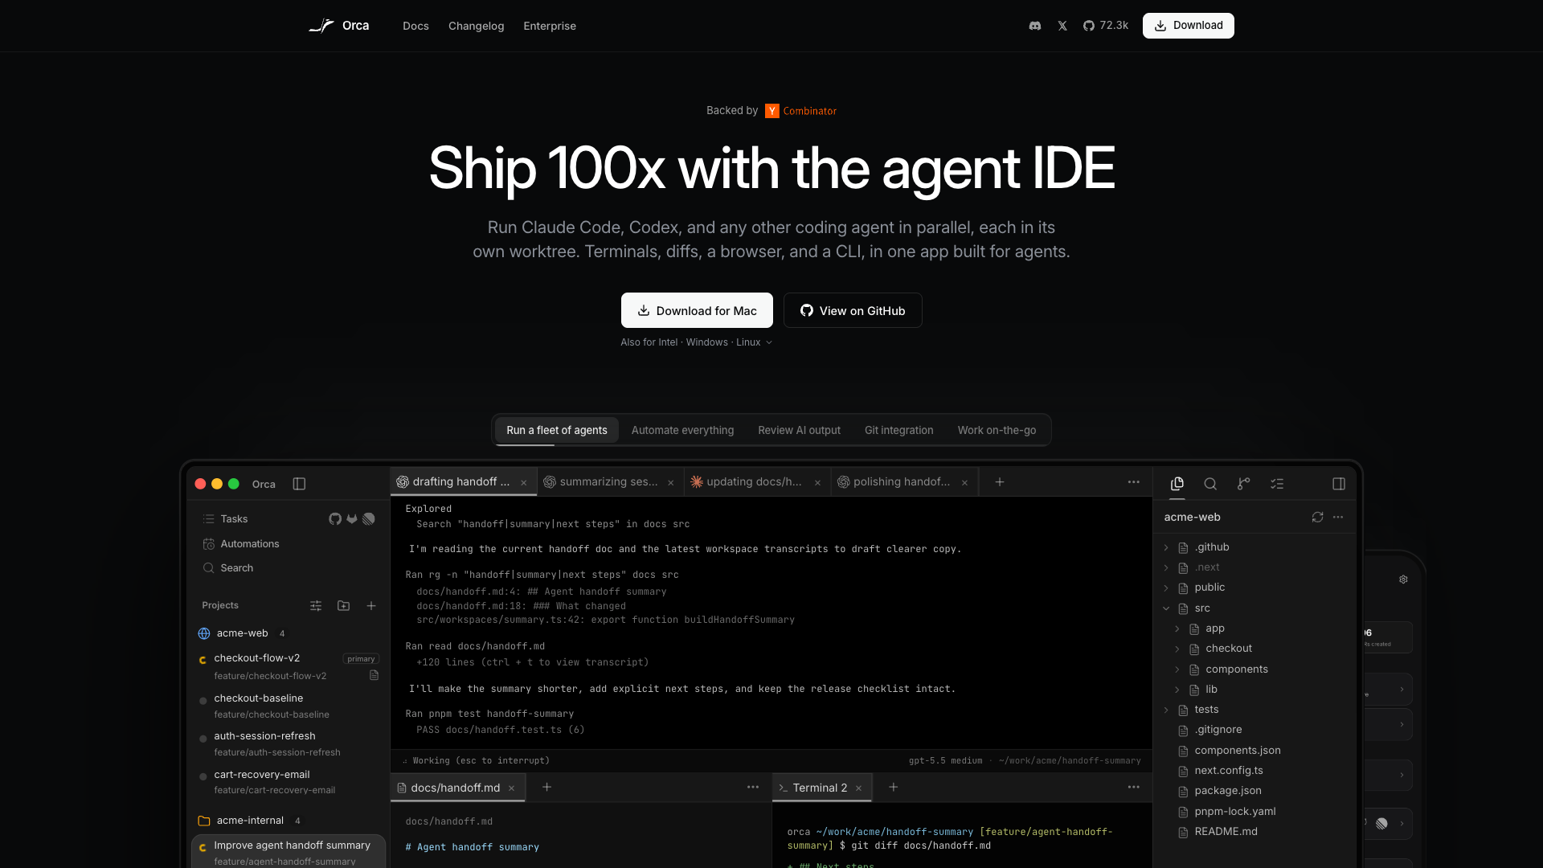Viewport: 1543px width, 868px height.
Task: Open Tasks in the sidebar
Action: point(234,519)
